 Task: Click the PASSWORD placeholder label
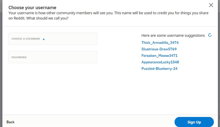(19, 57)
